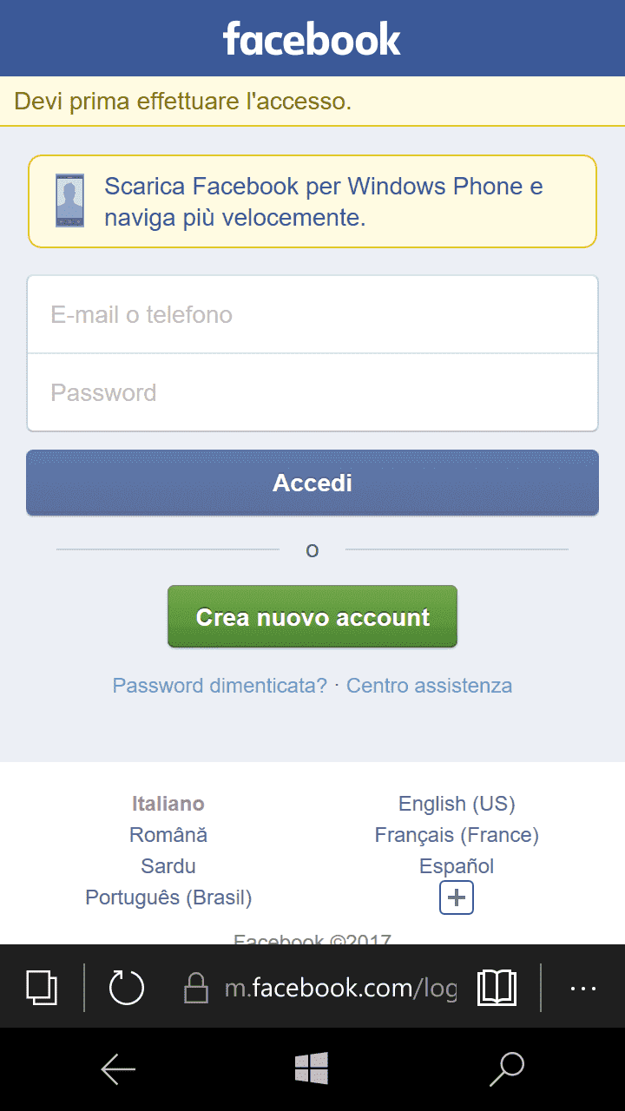Image resolution: width=625 pixels, height=1111 pixels.
Task: Reload the page with refresh icon
Action: 126,987
